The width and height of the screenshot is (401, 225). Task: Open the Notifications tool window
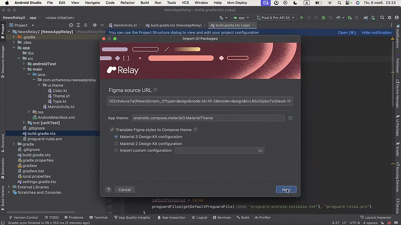(398, 36)
